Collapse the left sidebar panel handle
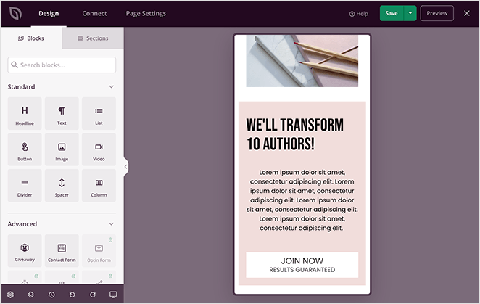This screenshot has height=304, width=480. pos(125,167)
